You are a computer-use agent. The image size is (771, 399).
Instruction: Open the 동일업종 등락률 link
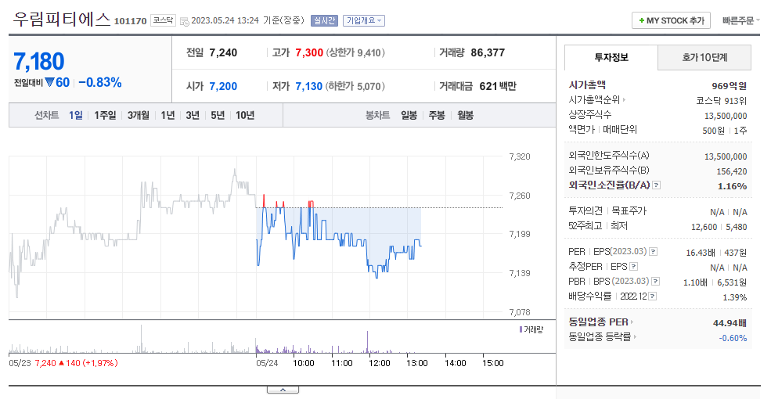coord(600,337)
